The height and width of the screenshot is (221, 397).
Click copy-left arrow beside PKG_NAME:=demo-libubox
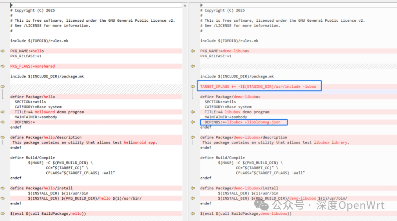(192, 51)
